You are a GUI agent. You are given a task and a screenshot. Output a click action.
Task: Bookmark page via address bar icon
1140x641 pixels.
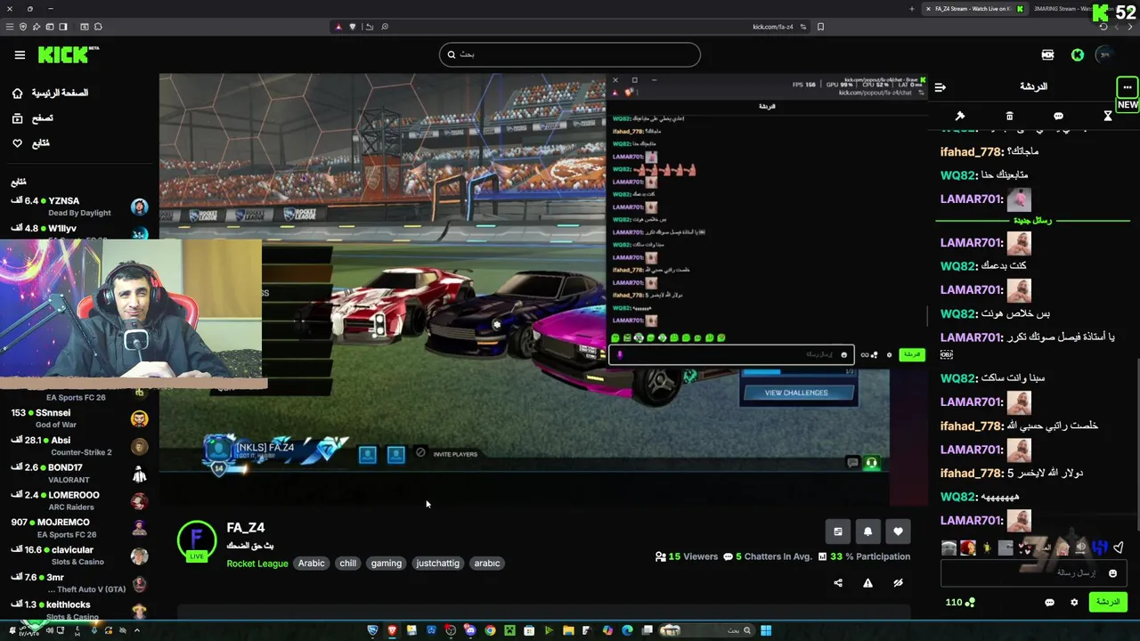point(820,27)
